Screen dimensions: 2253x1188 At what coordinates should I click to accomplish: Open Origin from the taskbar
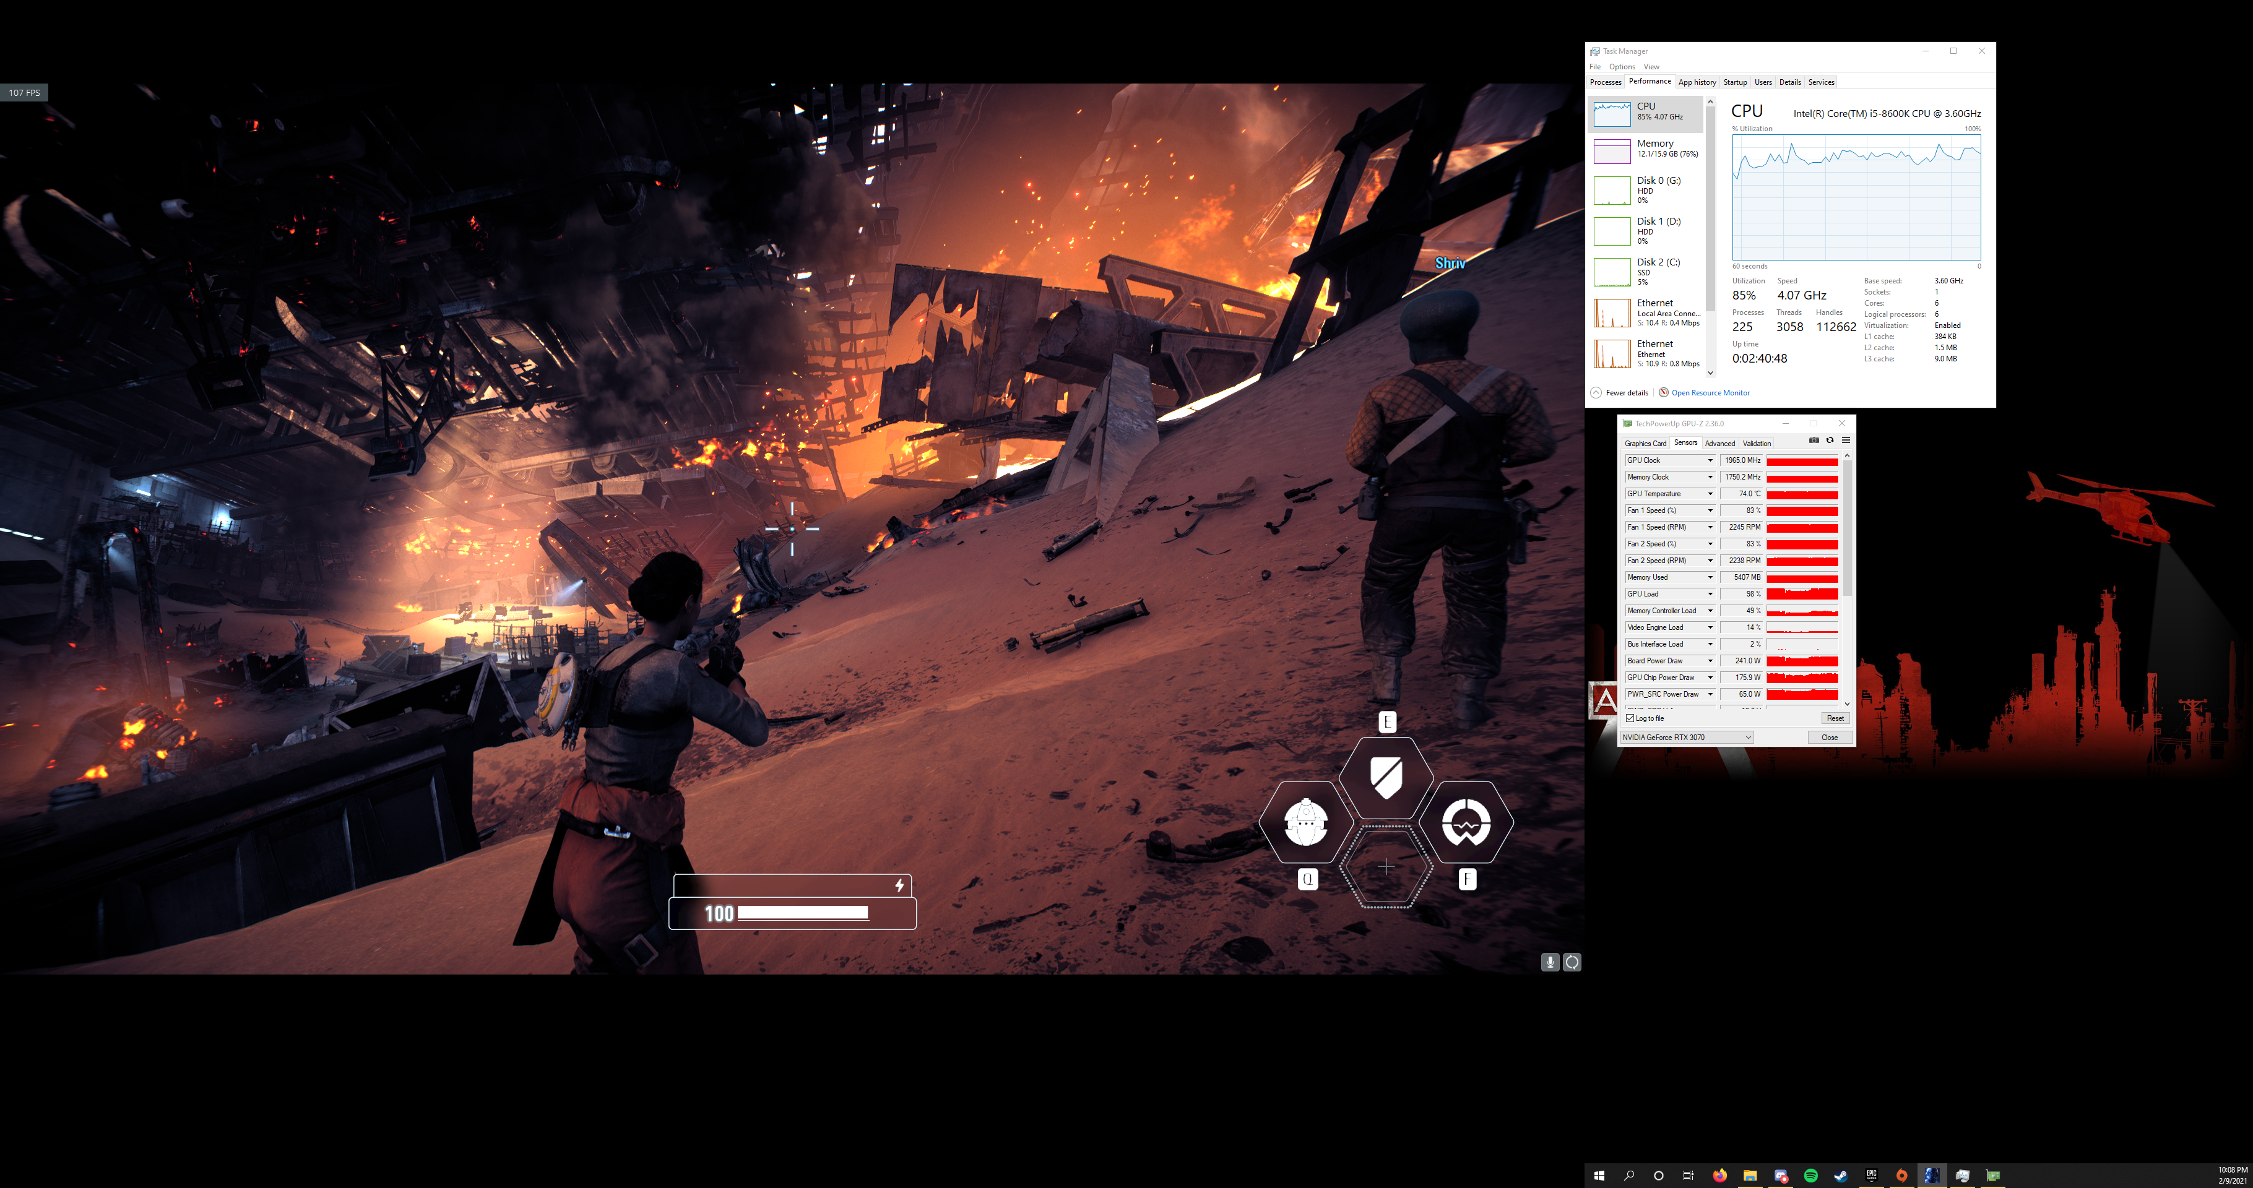pyautogui.click(x=1901, y=1176)
